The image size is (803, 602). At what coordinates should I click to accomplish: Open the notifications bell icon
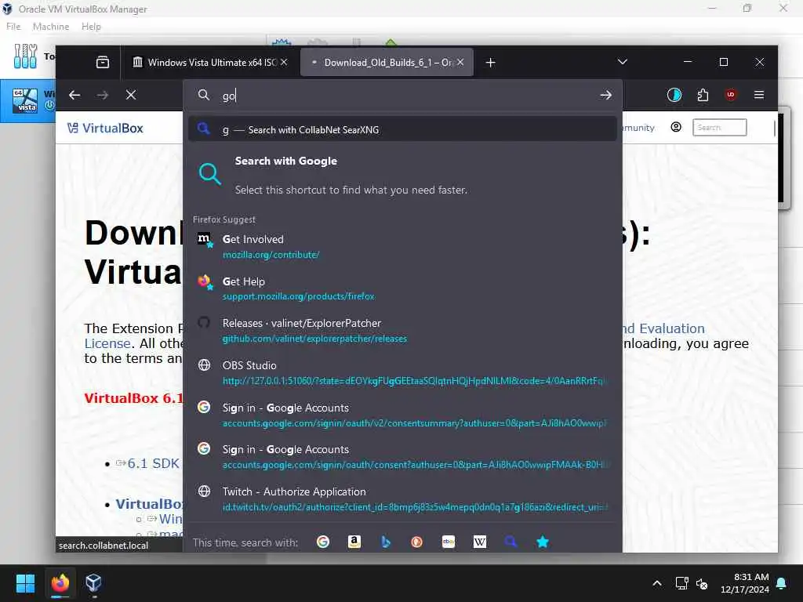pos(782,583)
